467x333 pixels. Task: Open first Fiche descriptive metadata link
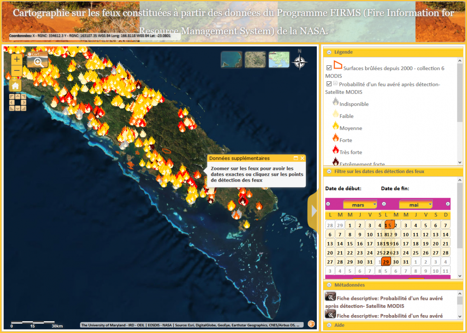390,298
